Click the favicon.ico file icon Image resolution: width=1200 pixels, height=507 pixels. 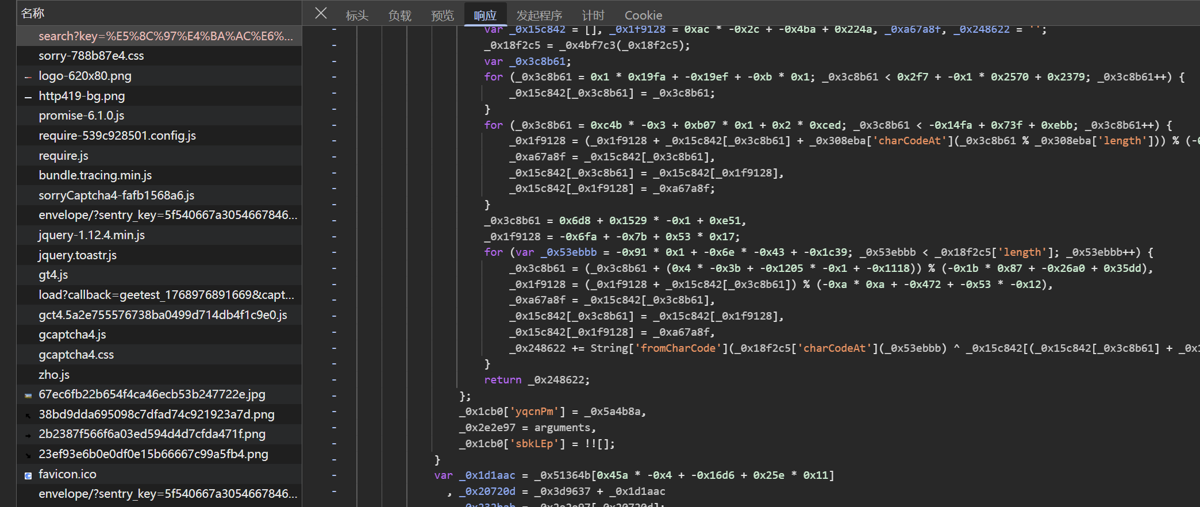tap(28, 475)
